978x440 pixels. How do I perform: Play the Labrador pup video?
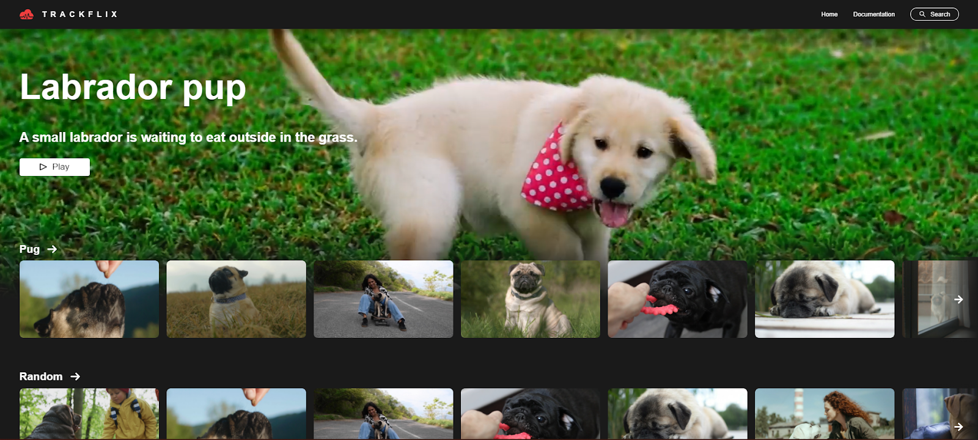click(54, 167)
